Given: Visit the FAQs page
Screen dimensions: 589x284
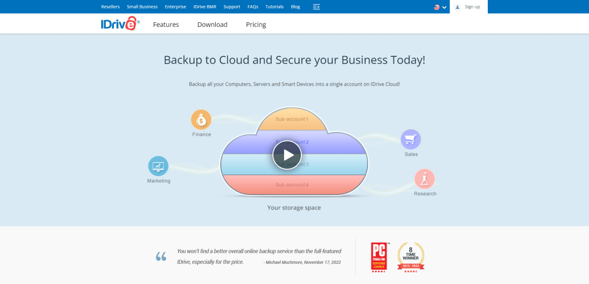Looking at the screenshot, I should pos(253,7).
